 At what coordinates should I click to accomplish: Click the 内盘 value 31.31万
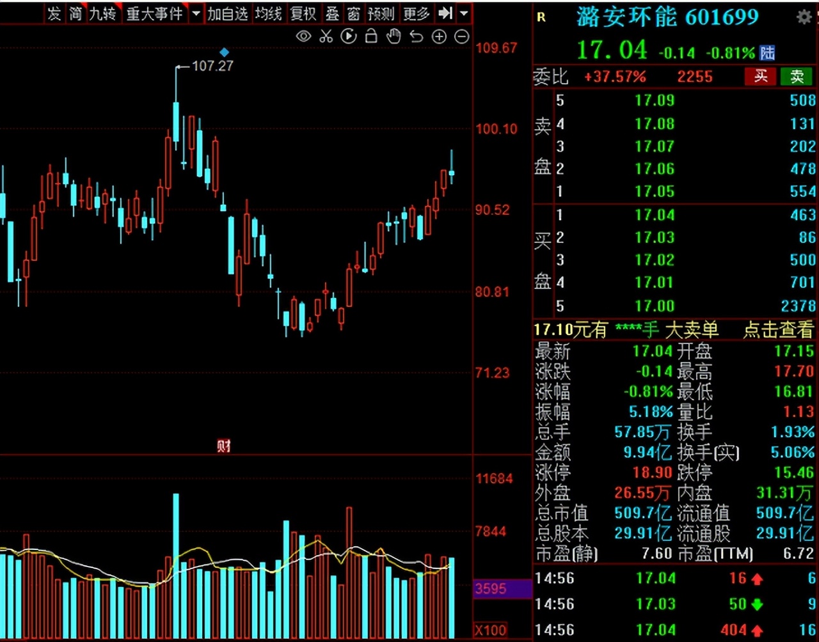click(785, 493)
